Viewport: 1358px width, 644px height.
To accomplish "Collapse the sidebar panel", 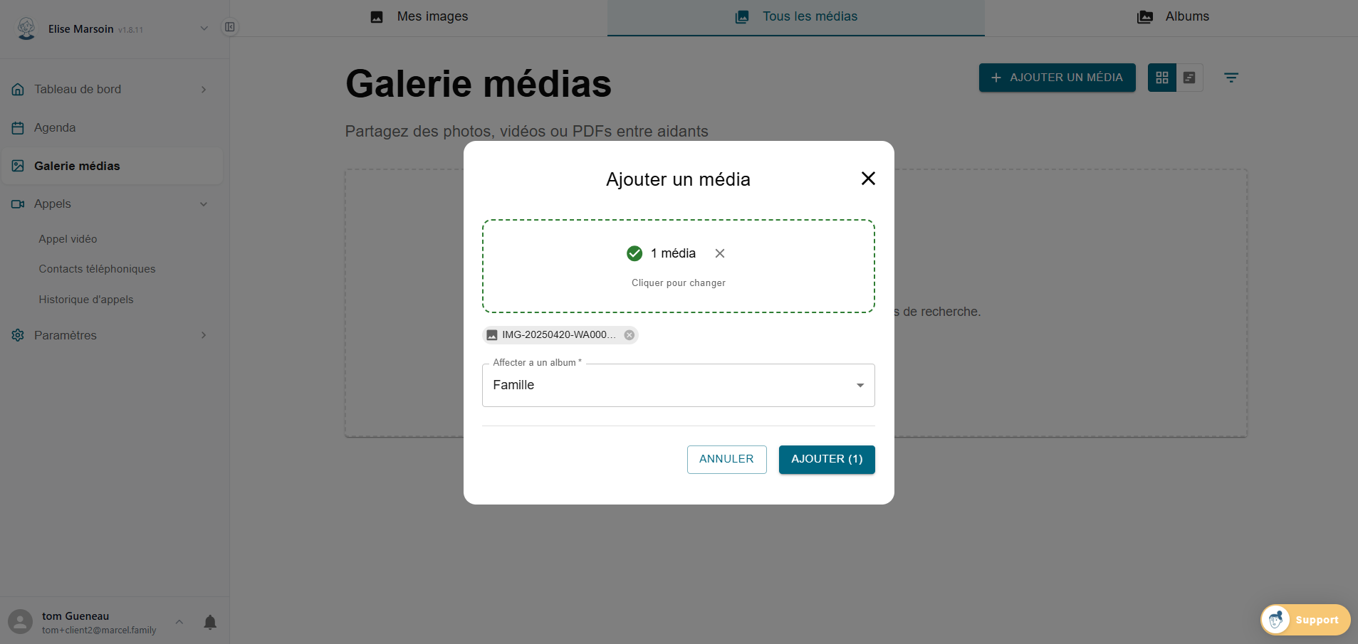I will (x=230, y=27).
